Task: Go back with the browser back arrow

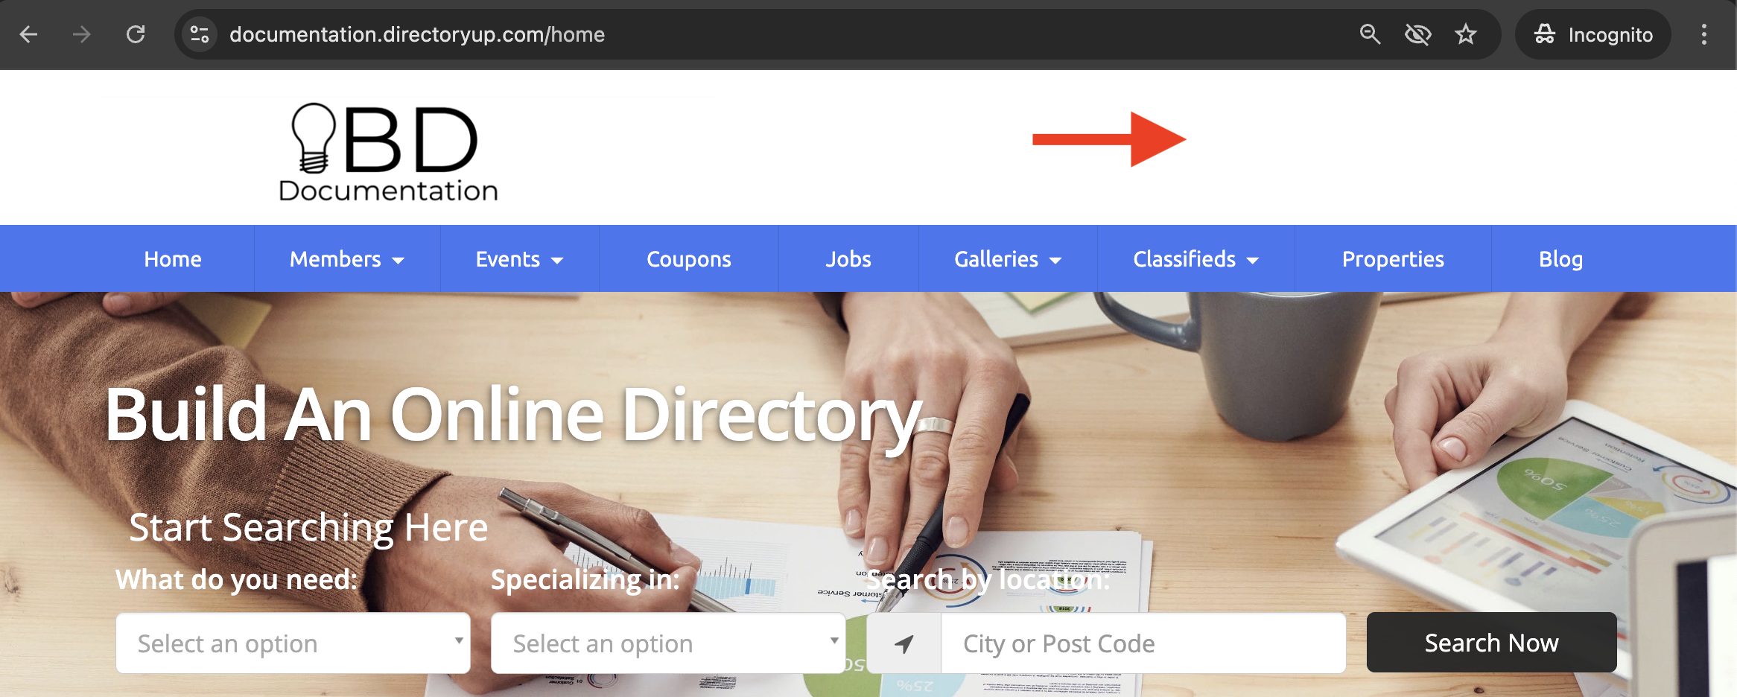Action: tap(28, 34)
